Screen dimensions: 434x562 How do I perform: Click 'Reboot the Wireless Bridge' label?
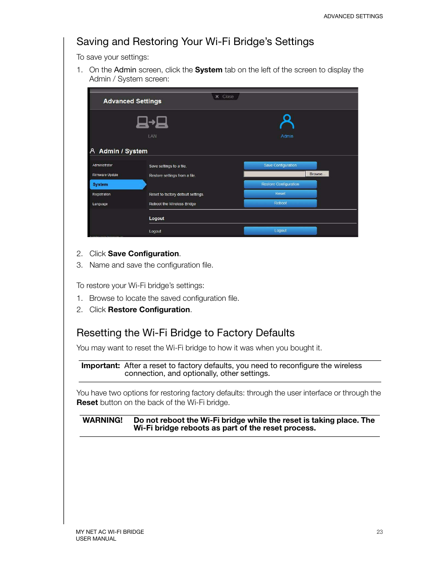tap(172, 204)
